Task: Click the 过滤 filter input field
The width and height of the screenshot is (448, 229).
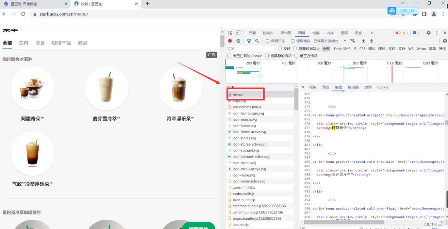Action: coord(250,49)
